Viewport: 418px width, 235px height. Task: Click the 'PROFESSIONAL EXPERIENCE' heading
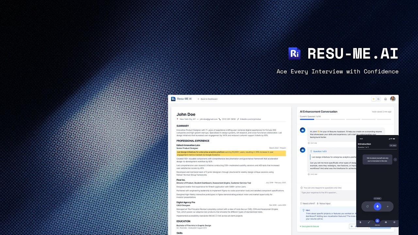pos(193,141)
